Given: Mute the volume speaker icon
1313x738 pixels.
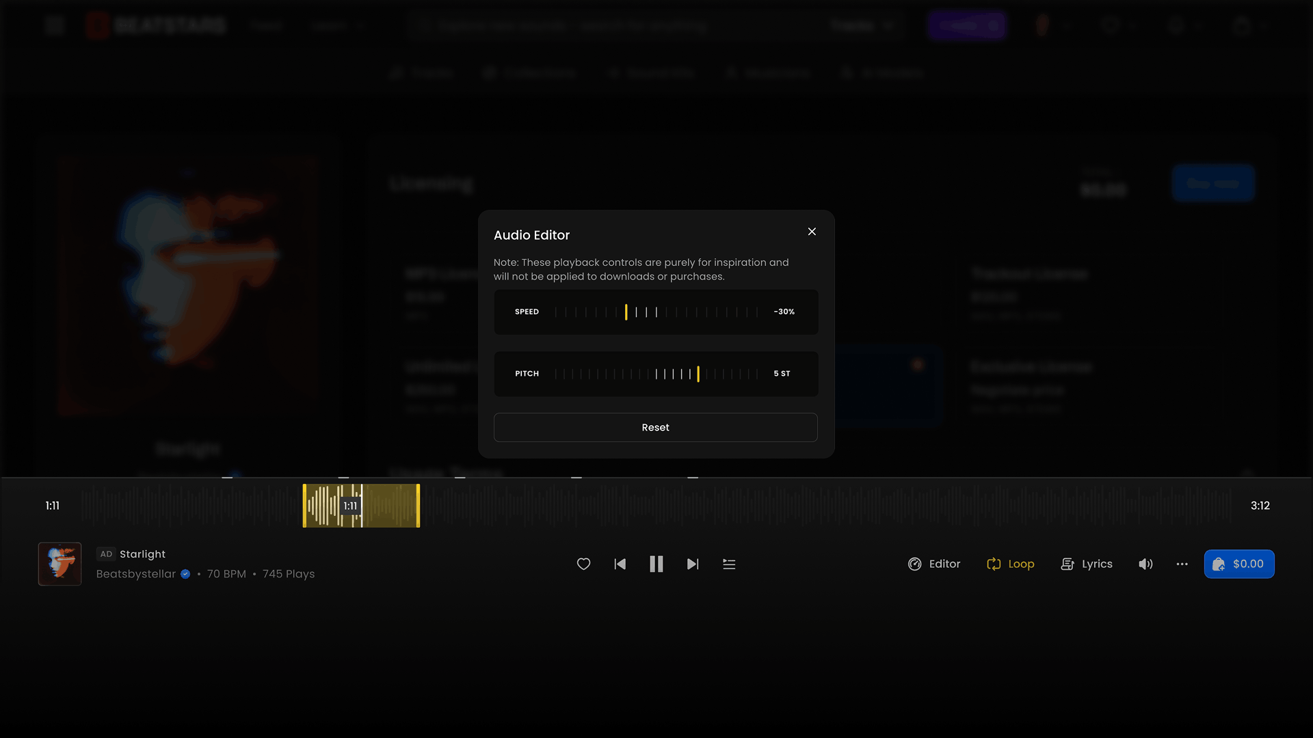Looking at the screenshot, I should [x=1145, y=564].
